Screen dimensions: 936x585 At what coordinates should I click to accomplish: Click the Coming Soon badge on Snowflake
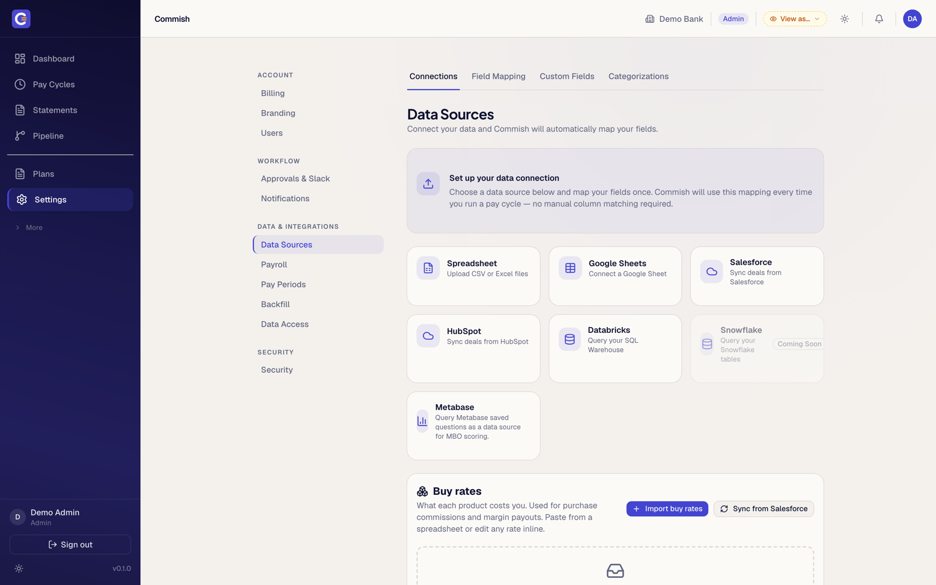(x=799, y=344)
